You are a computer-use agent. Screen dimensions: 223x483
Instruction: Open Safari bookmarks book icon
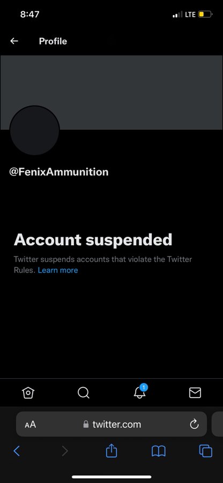click(x=159, y=451)
